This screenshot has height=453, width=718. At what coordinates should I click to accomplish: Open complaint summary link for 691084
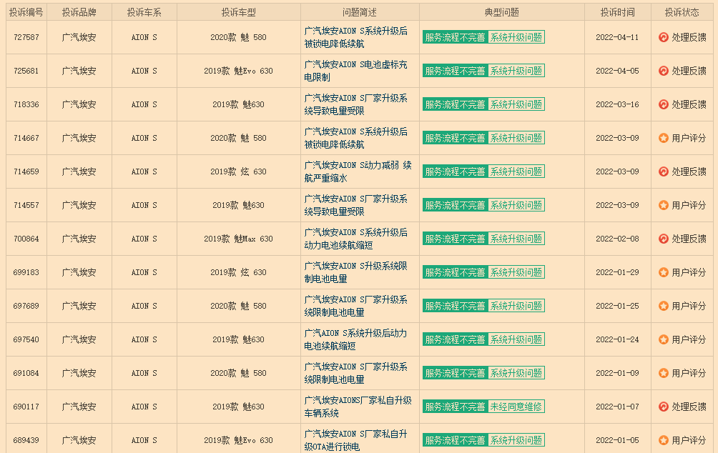pyautogui.click(x=356, y=373)
